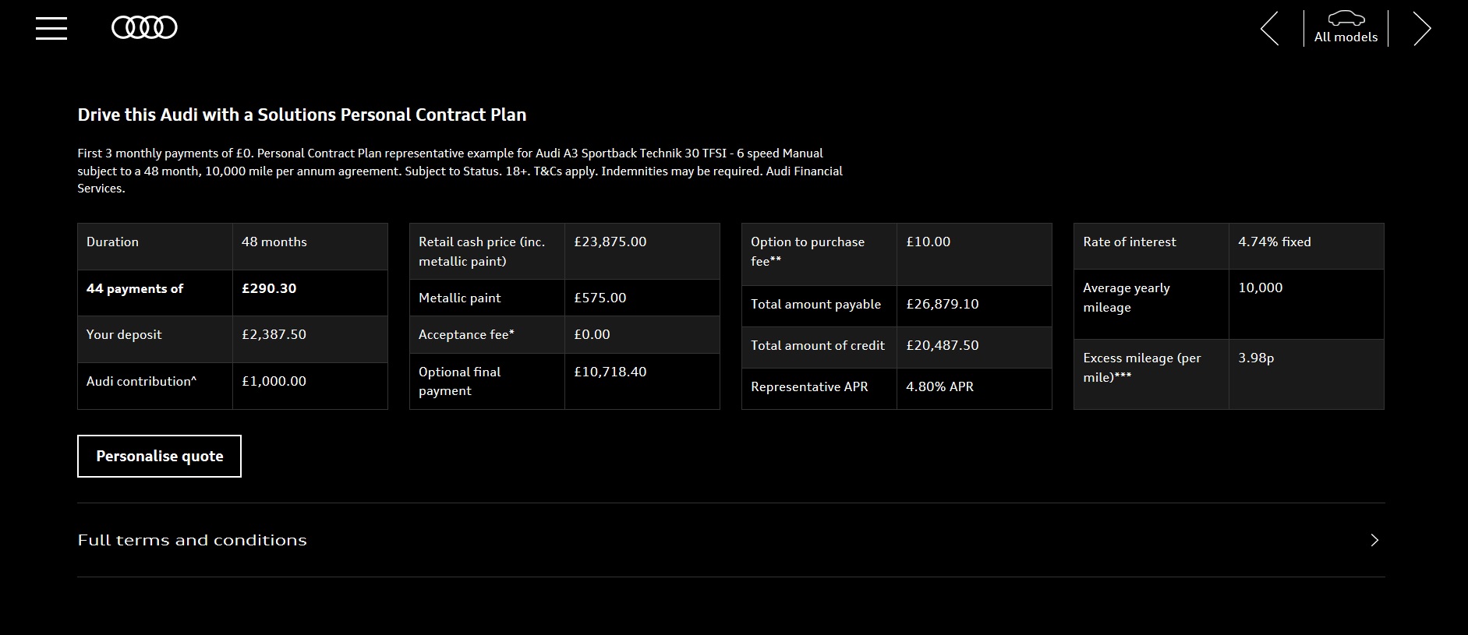
Task: Open All models from the header
Action: coord(1345,27)
